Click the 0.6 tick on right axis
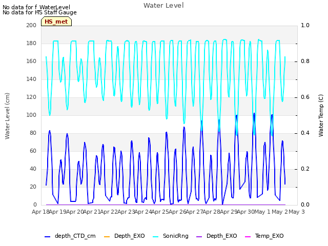This screenshot has height=246, width=328. 305,97
